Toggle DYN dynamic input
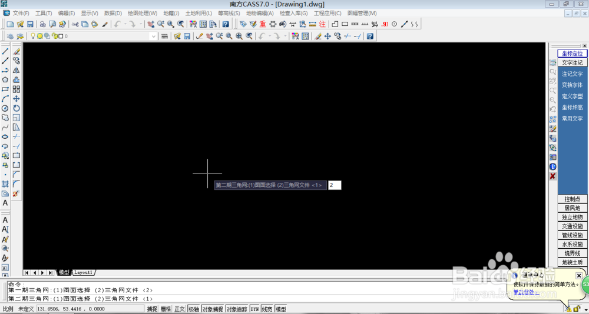589x314 pixels. (254, 309)
